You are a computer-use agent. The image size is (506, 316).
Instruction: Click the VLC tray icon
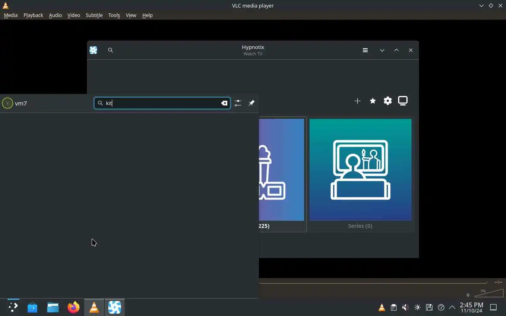point(382,307)
